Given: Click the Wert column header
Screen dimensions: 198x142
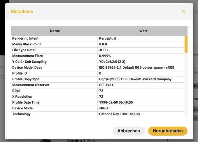Looking at the screenshot, I should [x=143, y=31].
